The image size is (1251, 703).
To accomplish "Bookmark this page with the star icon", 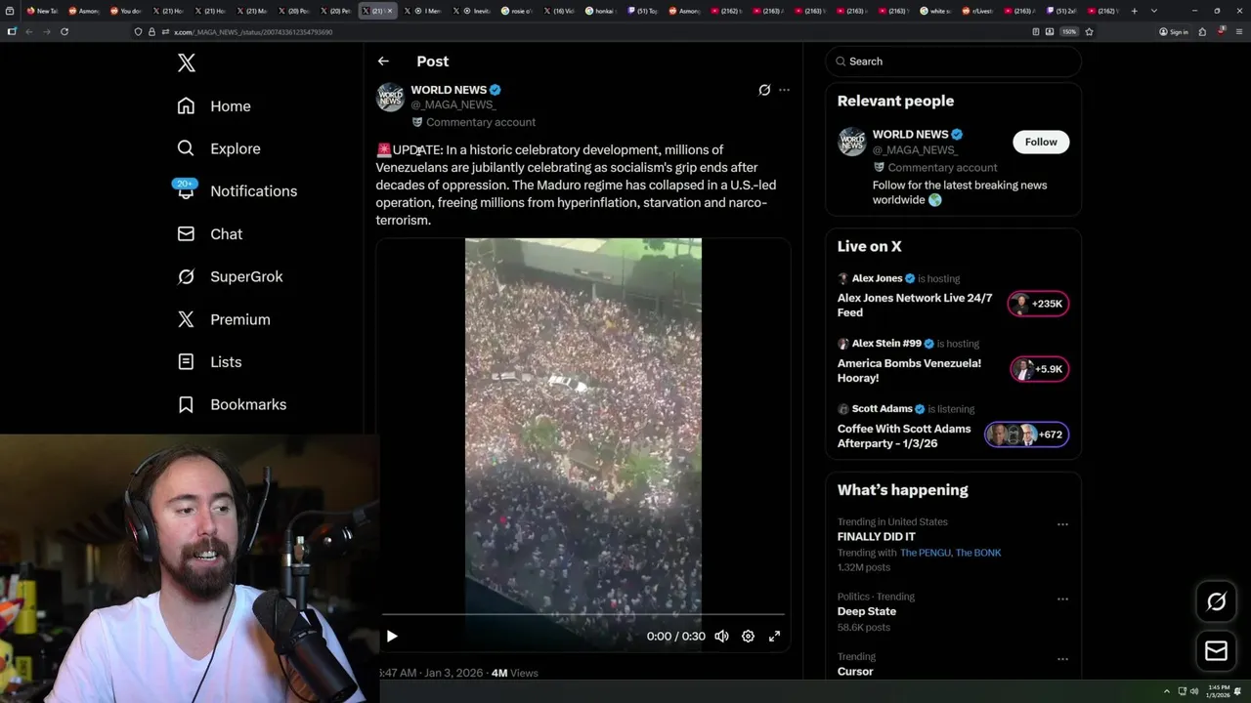I will 1089,31.
